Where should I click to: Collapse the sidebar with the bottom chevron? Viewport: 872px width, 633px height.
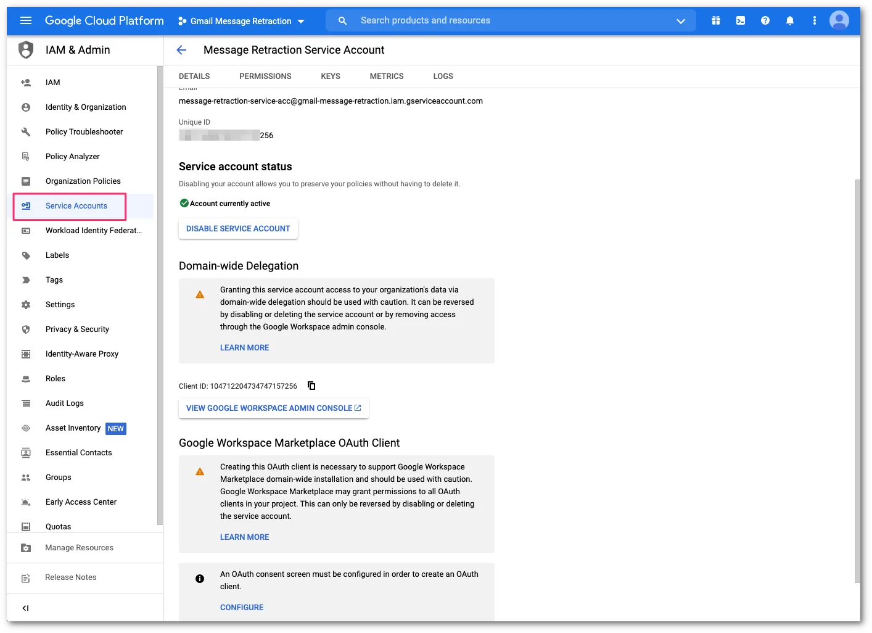[25, 608]
